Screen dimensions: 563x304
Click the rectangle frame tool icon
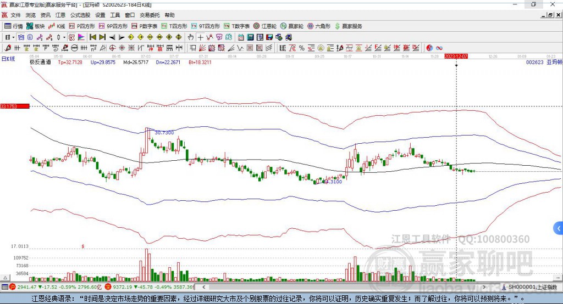(192, 48)
